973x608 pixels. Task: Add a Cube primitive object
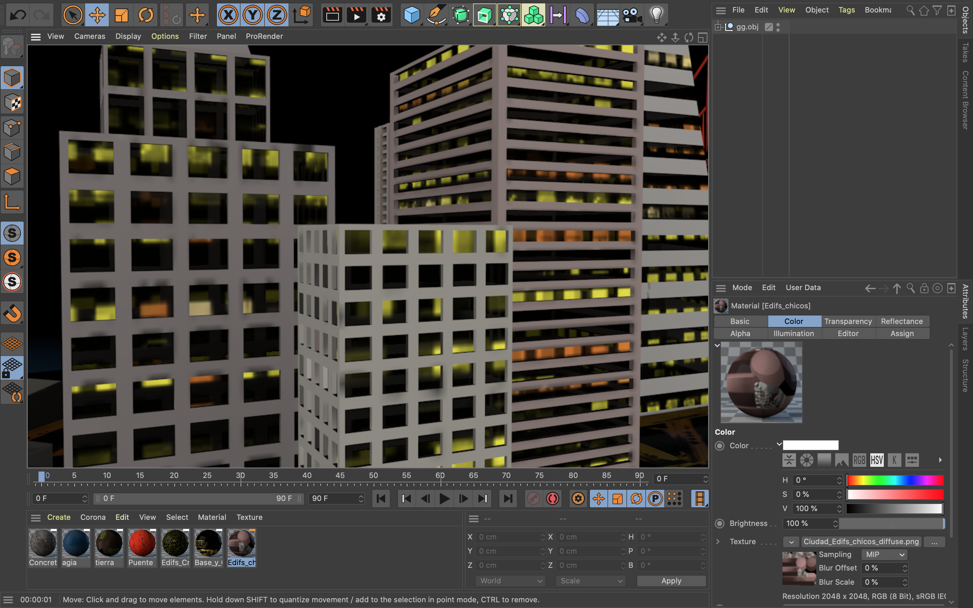point(411,15)
